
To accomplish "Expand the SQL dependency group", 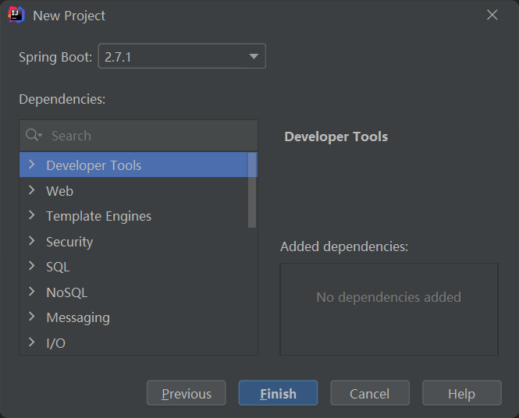I will [31, 266].
